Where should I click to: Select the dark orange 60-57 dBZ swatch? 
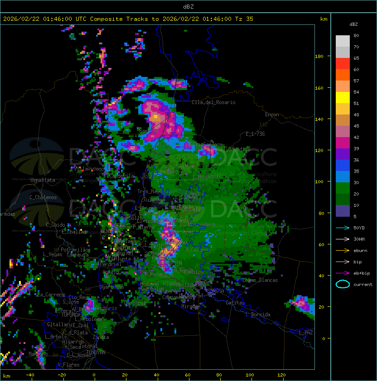(x=343, y=75)
